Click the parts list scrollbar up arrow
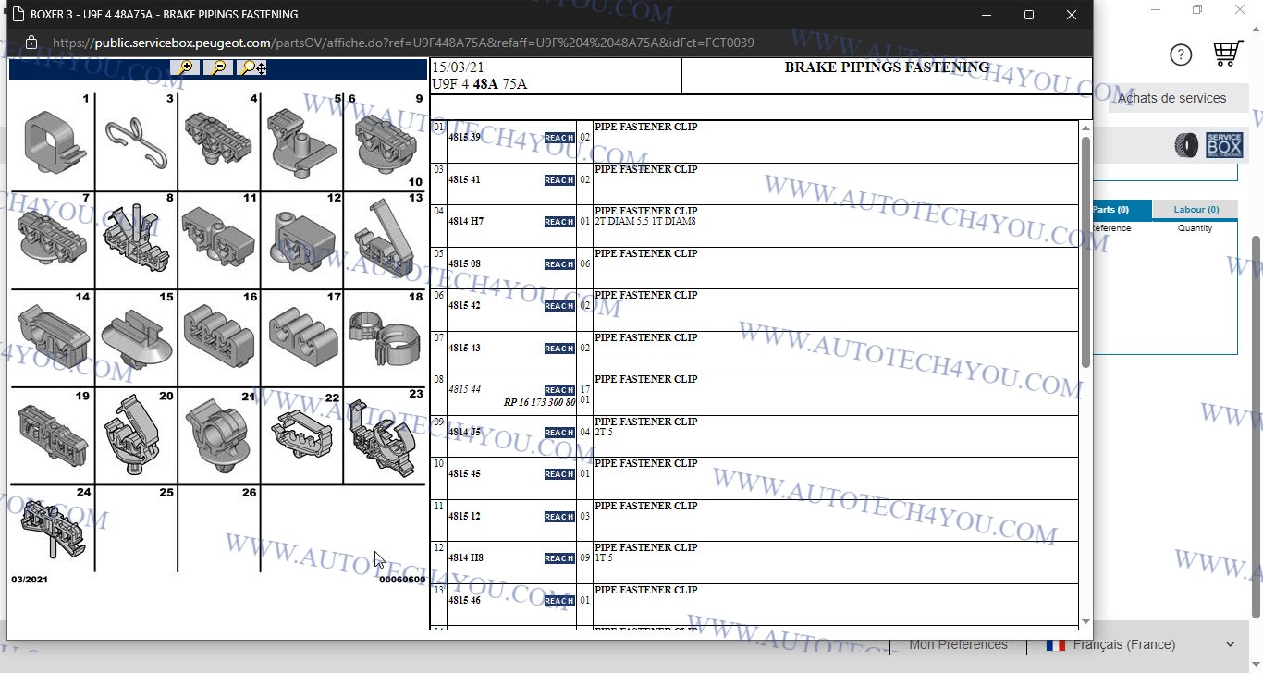 1085,128
